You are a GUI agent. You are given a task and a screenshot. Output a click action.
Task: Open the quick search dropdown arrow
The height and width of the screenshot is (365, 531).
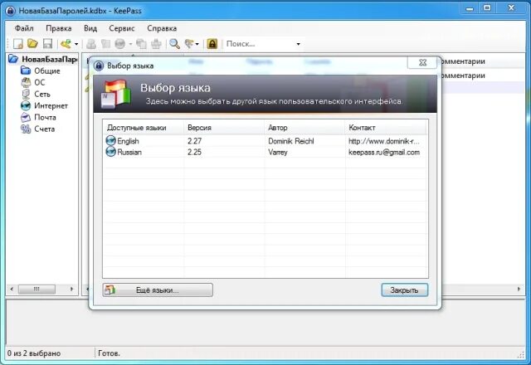299,44
